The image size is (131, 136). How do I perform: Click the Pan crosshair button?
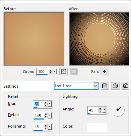(105, 72)
